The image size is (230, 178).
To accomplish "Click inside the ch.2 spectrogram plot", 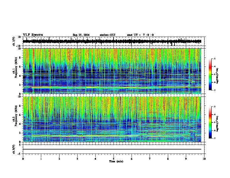I will [x=112, y=119].
